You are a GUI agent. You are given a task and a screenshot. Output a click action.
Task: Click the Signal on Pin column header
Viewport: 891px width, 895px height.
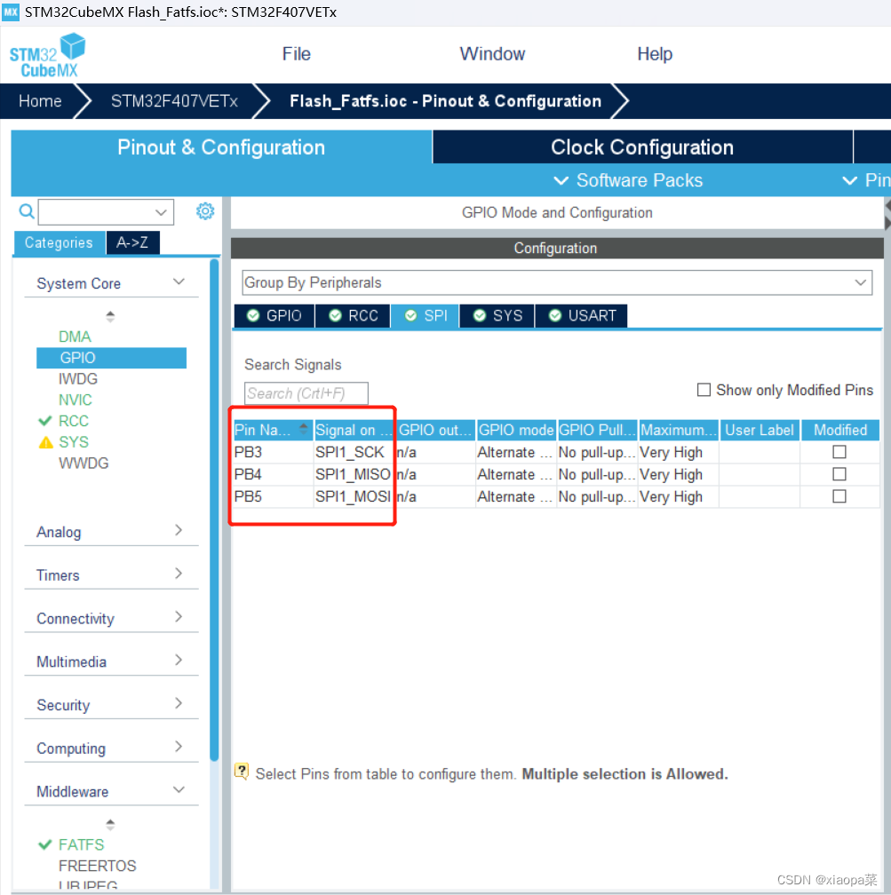coord(354,430)
